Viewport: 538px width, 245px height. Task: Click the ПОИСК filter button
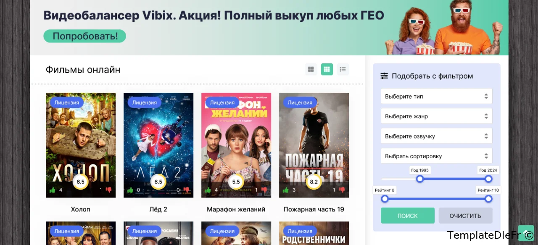[x=408, y=216]
